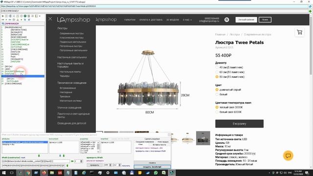Open Оплата и доставка navigation item

coord(151,20)
